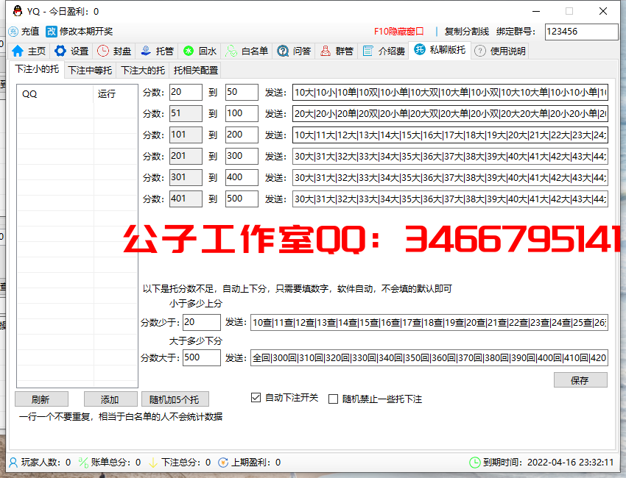
Task: Open the 托管 tab
Action: (x=157, y=51)
